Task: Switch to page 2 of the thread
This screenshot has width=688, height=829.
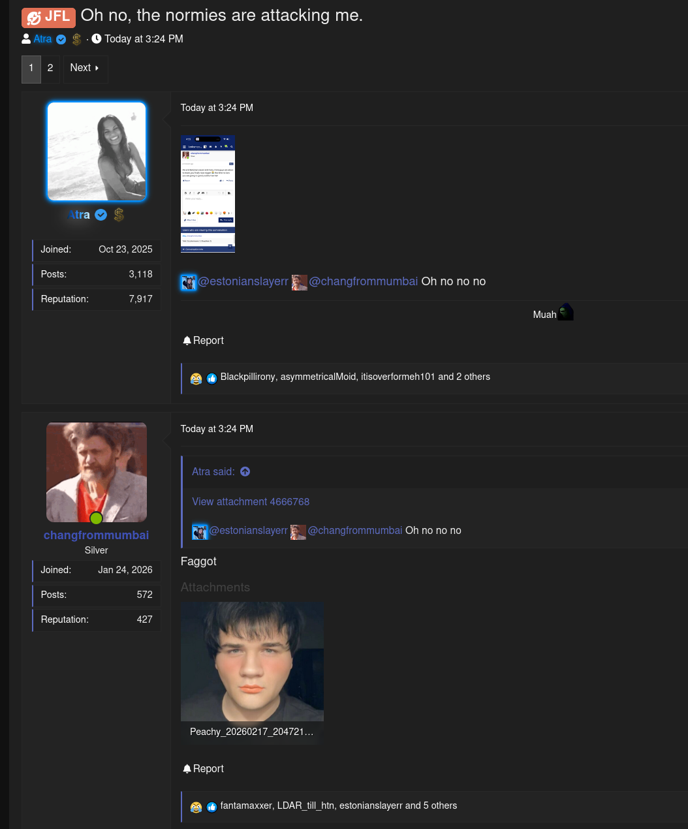Action: tap(50, 69)
